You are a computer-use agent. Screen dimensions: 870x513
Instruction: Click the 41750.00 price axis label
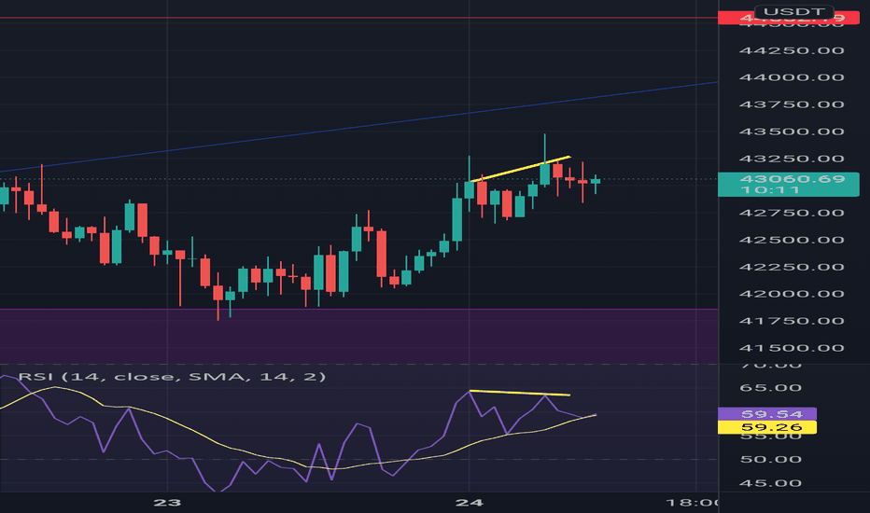point(792,321)
